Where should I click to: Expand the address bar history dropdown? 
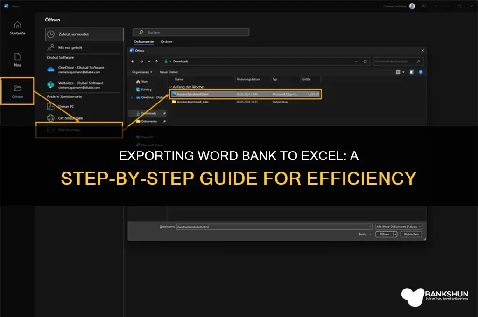pyautogui.click(x=356, y=62)
